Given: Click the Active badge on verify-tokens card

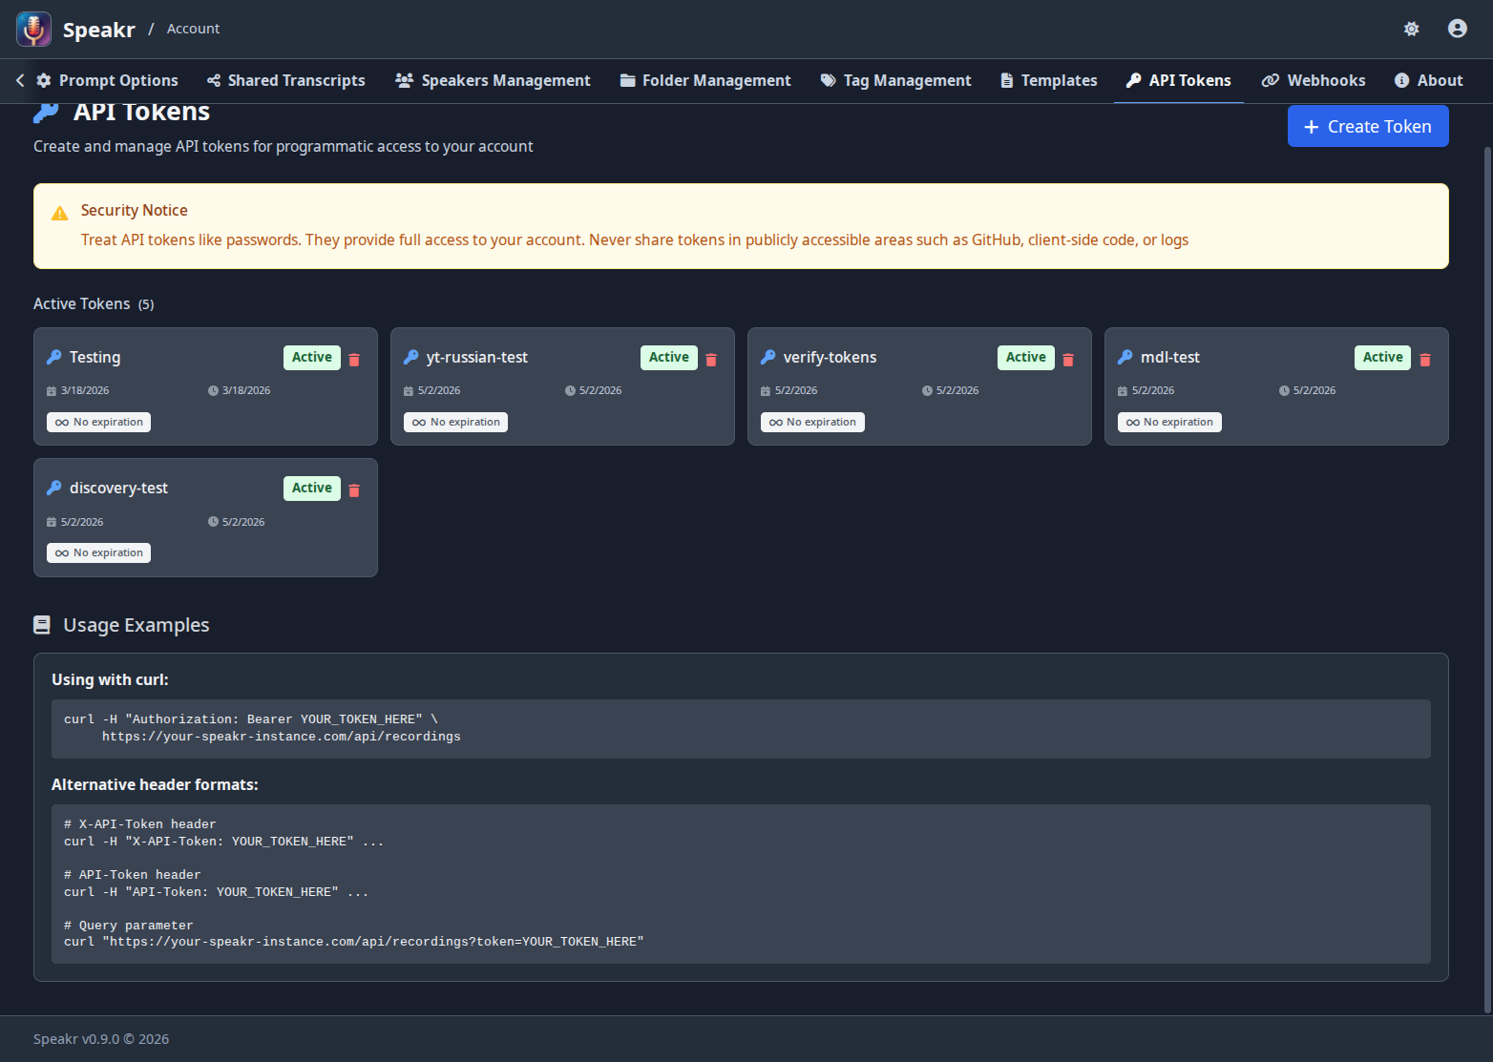Looking at the screenshot, I should click(x=1026, y=358).
